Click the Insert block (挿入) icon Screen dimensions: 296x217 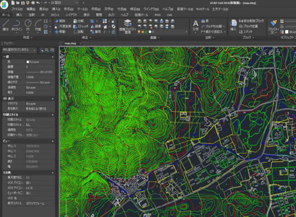(x=233, y=25)
